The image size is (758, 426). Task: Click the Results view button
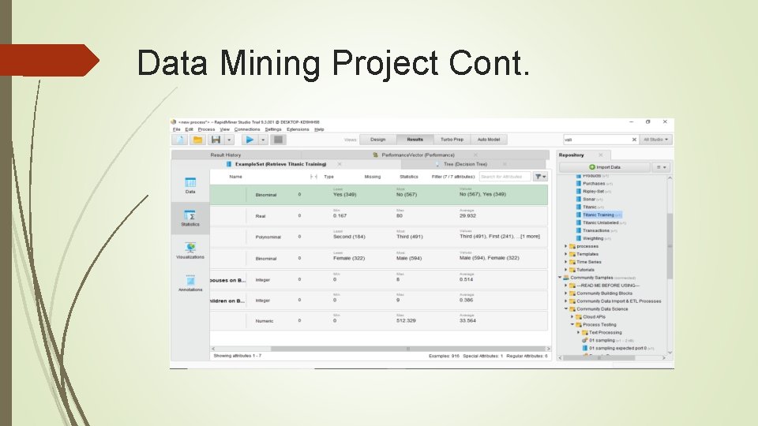point(415,140)
